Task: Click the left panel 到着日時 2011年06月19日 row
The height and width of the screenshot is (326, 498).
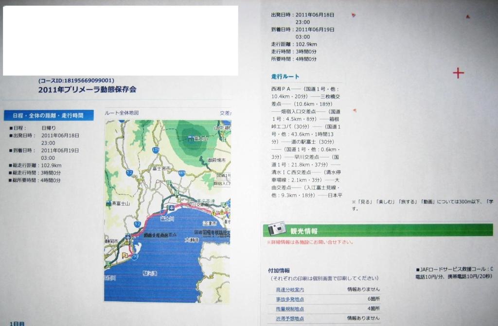Action: [x=44, y=154]
